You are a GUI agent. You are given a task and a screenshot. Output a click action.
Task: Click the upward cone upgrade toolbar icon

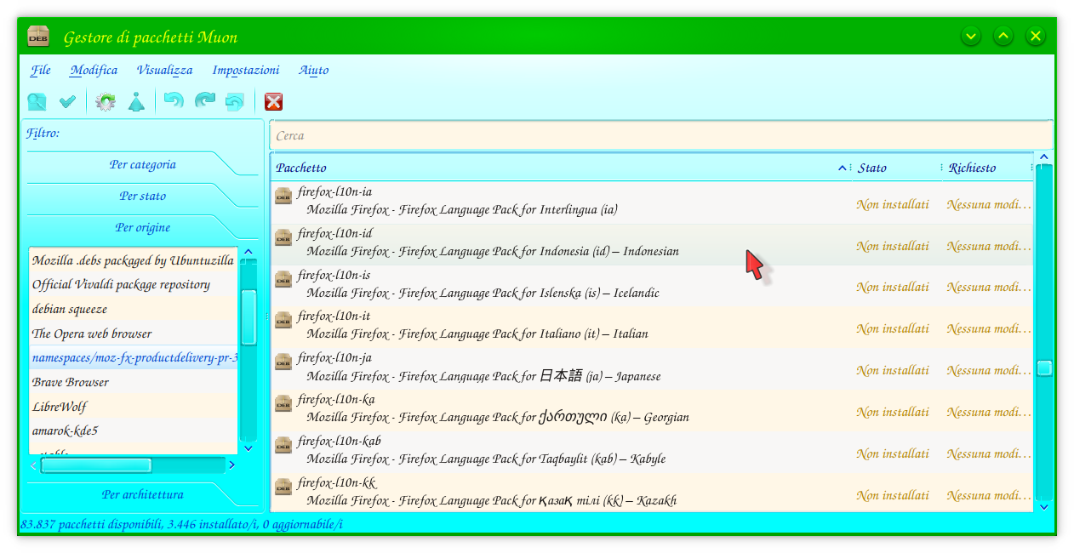pos(136,102)
